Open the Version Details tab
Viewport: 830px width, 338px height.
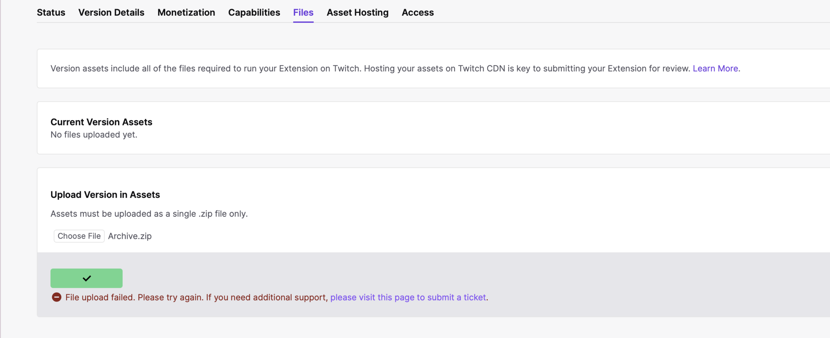pyautogui.click(x=111, y=13)
